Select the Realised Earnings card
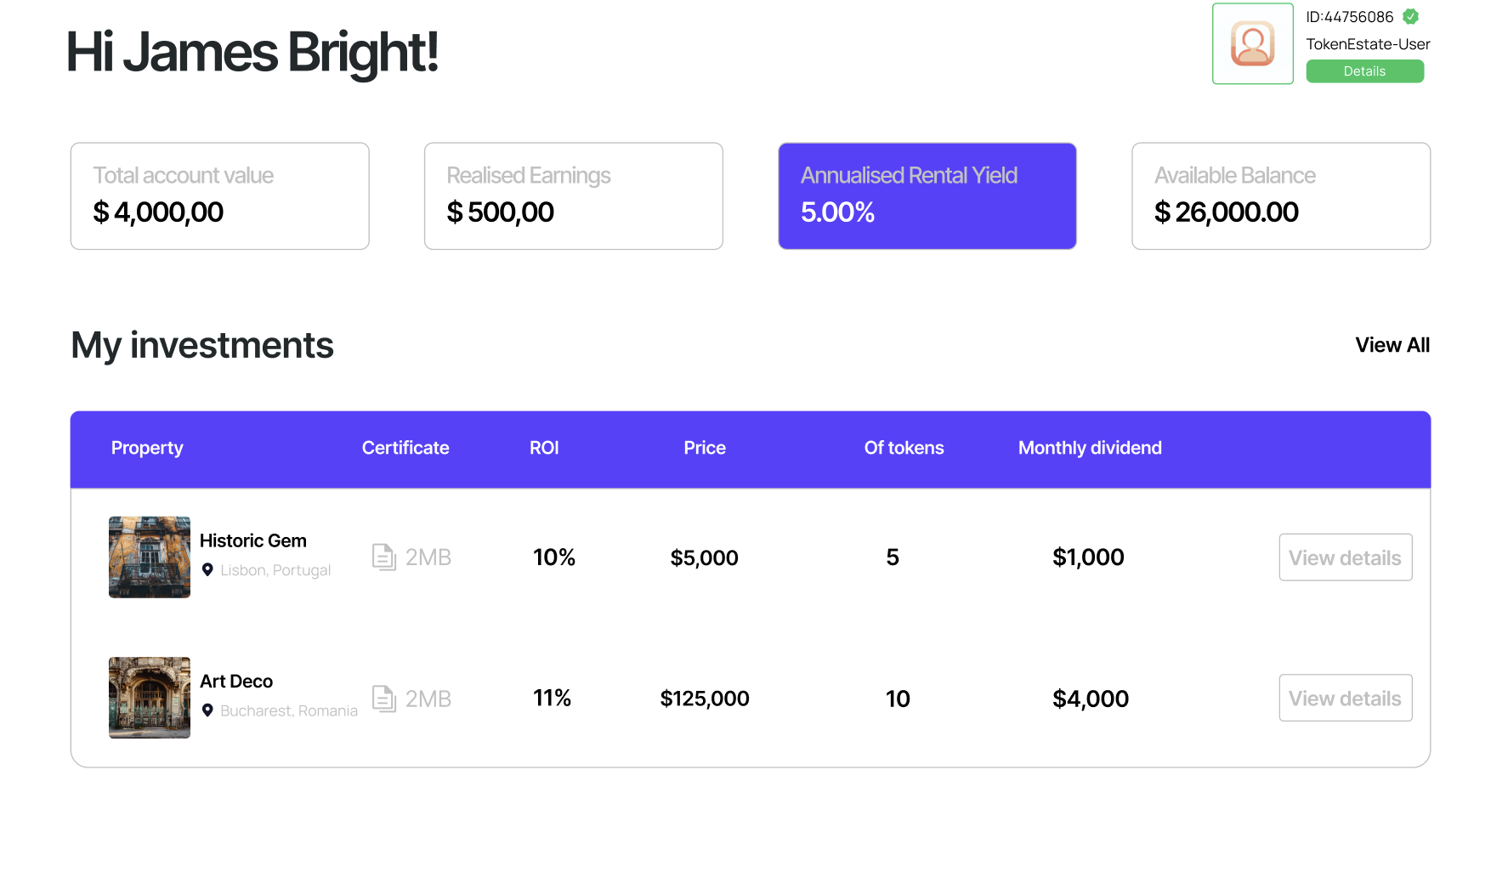This screenshot has width=1508, height=877. pos(573,196)
